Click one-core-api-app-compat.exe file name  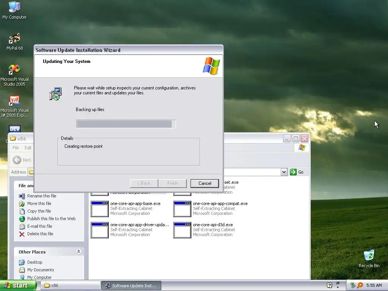click(220, 203)
